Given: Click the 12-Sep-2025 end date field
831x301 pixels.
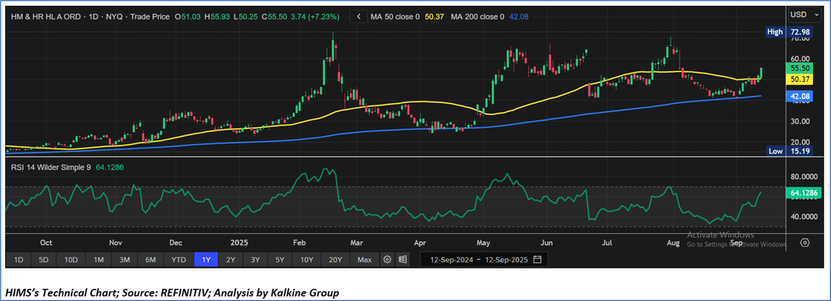Looking at the screenshot, I should point(506,260).
